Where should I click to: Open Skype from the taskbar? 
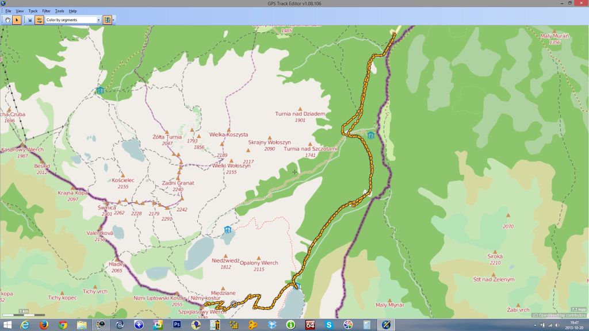328,325
